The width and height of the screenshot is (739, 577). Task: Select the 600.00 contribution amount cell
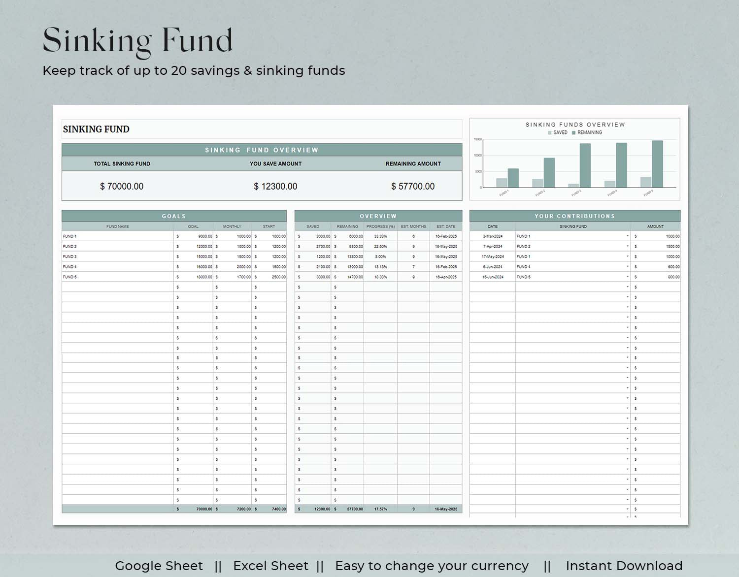pyautogui.click(x=656, y=267)
